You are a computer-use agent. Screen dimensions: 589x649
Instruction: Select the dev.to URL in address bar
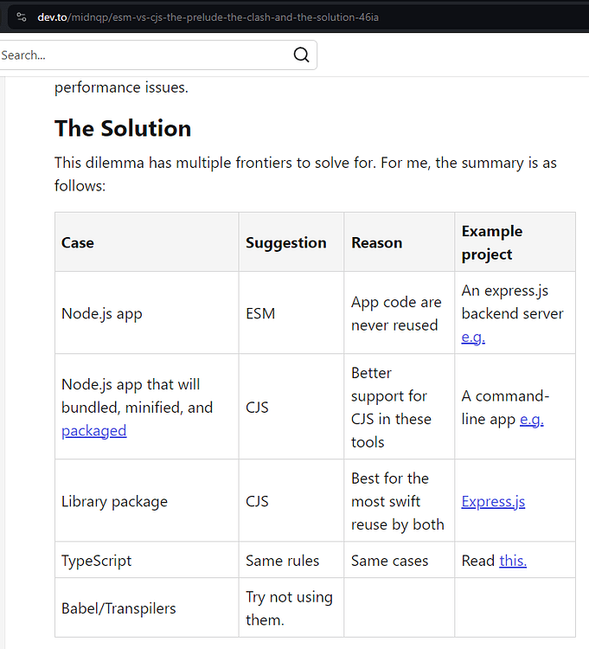click(208, 17)
